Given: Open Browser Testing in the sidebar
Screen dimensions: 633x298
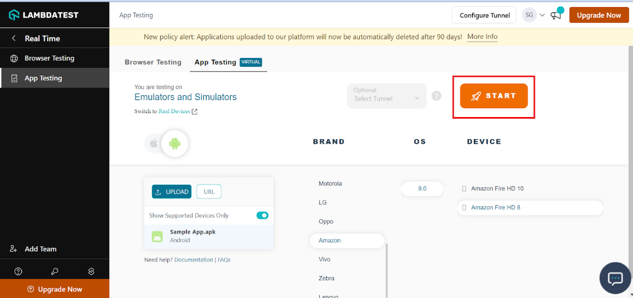Looking at the screenshot, I should [x=55, y=58].
